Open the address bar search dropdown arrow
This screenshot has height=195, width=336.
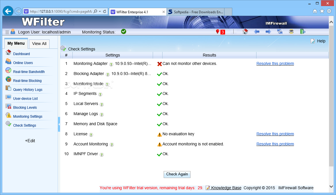click(x=100, y=11)
